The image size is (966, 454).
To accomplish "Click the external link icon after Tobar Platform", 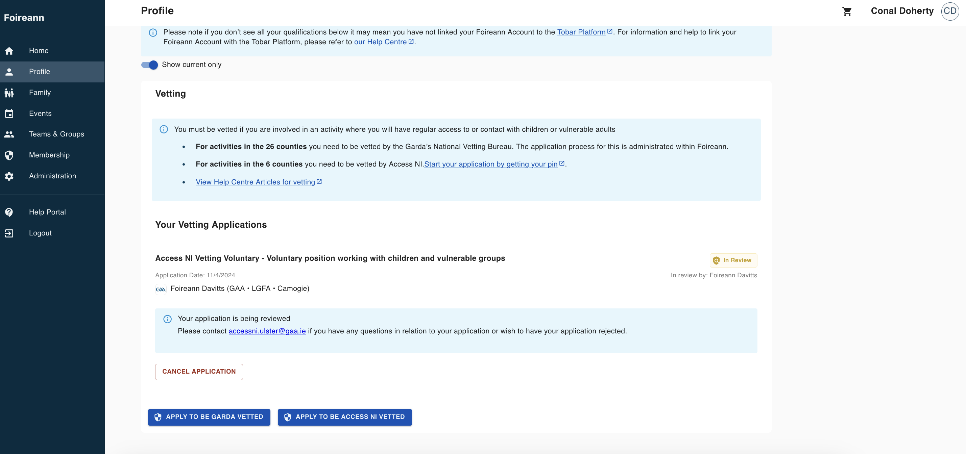I will tap(610, 31).
